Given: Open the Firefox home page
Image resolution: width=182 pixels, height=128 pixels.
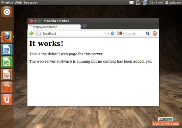Looking at the screenshot, I should click(155, 33).
